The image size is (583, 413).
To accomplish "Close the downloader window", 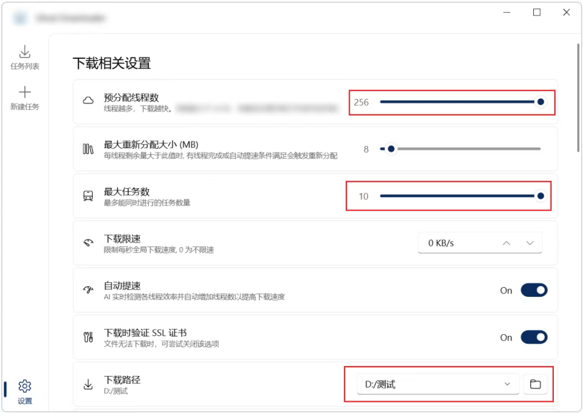I will pyautogui.click(x=566, y=12).
